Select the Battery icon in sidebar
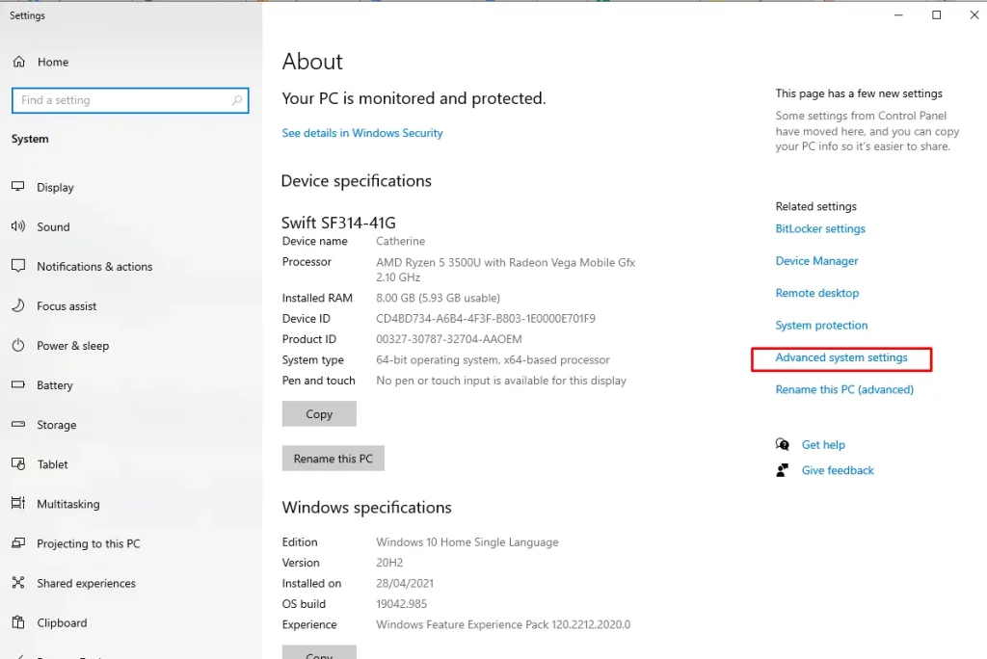This screenshot has height=659, width=987. click(18, 384)
